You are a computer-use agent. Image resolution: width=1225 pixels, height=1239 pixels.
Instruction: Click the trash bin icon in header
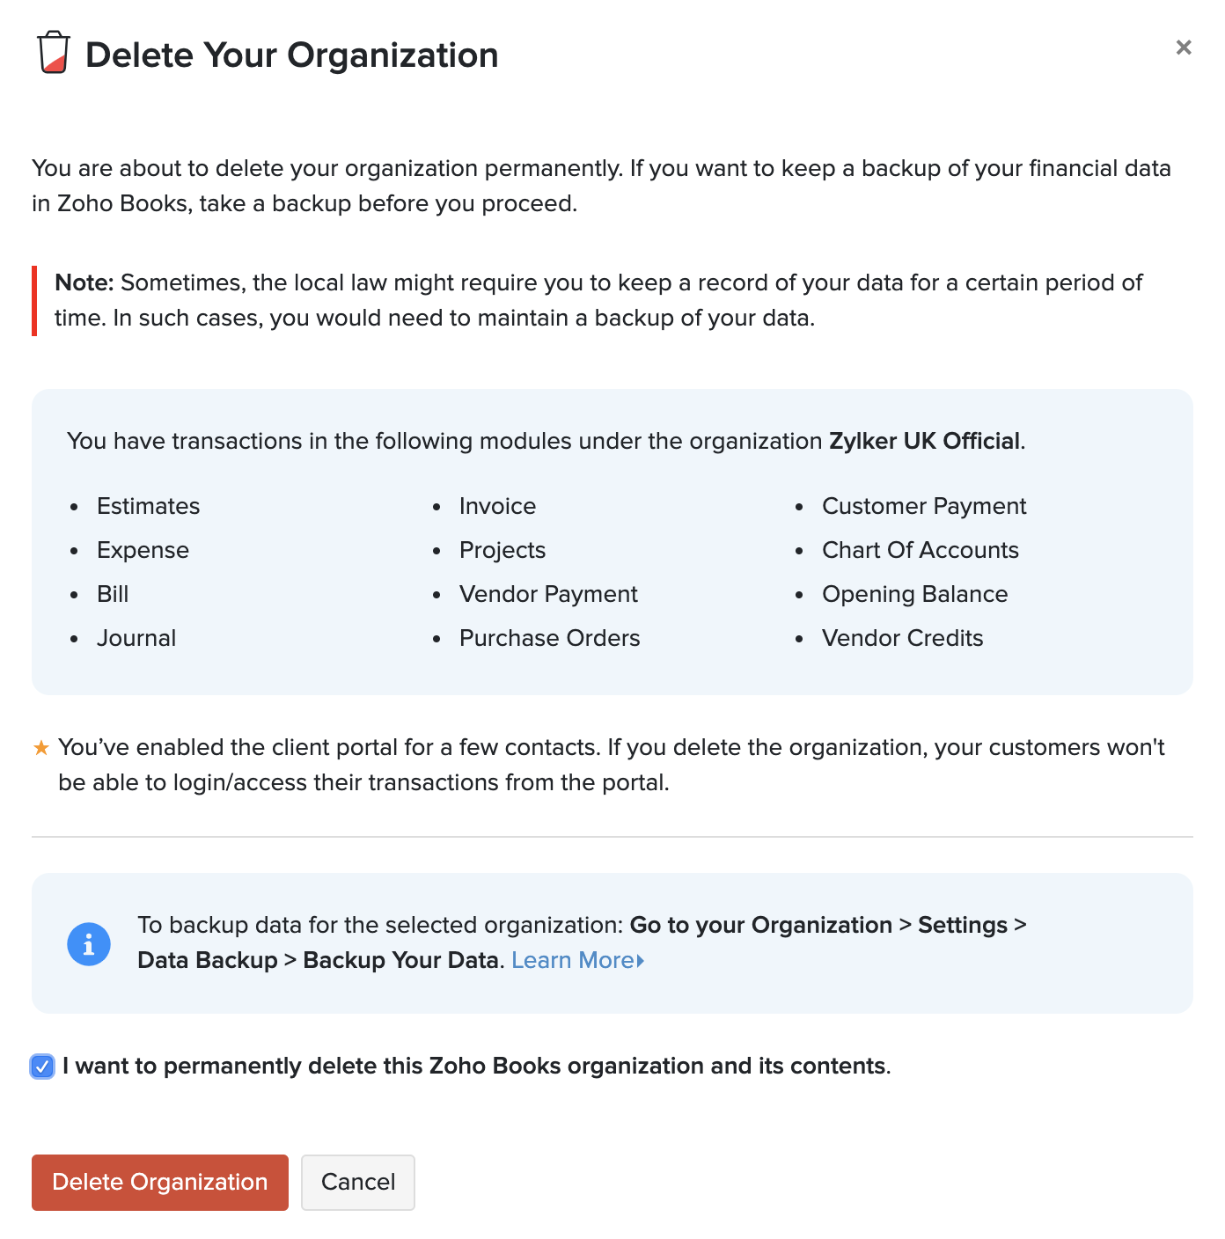pyautogui.click(x=53, y=53)
